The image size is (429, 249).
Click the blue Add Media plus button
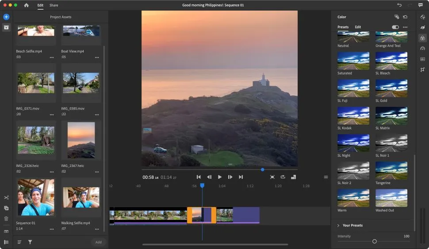pyautogui.click(x=6, y=17)
